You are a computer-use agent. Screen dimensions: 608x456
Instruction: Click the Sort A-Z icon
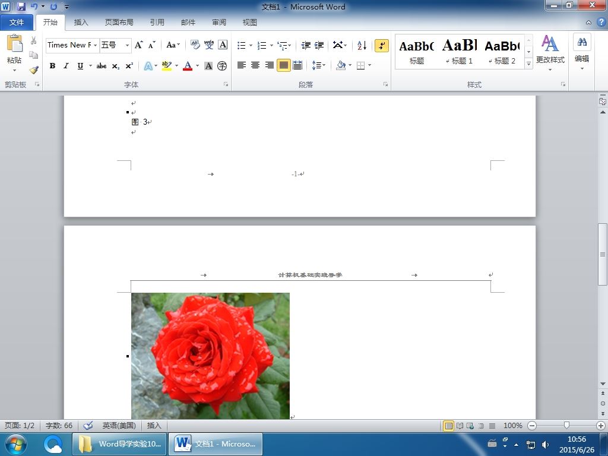[362, 45]
